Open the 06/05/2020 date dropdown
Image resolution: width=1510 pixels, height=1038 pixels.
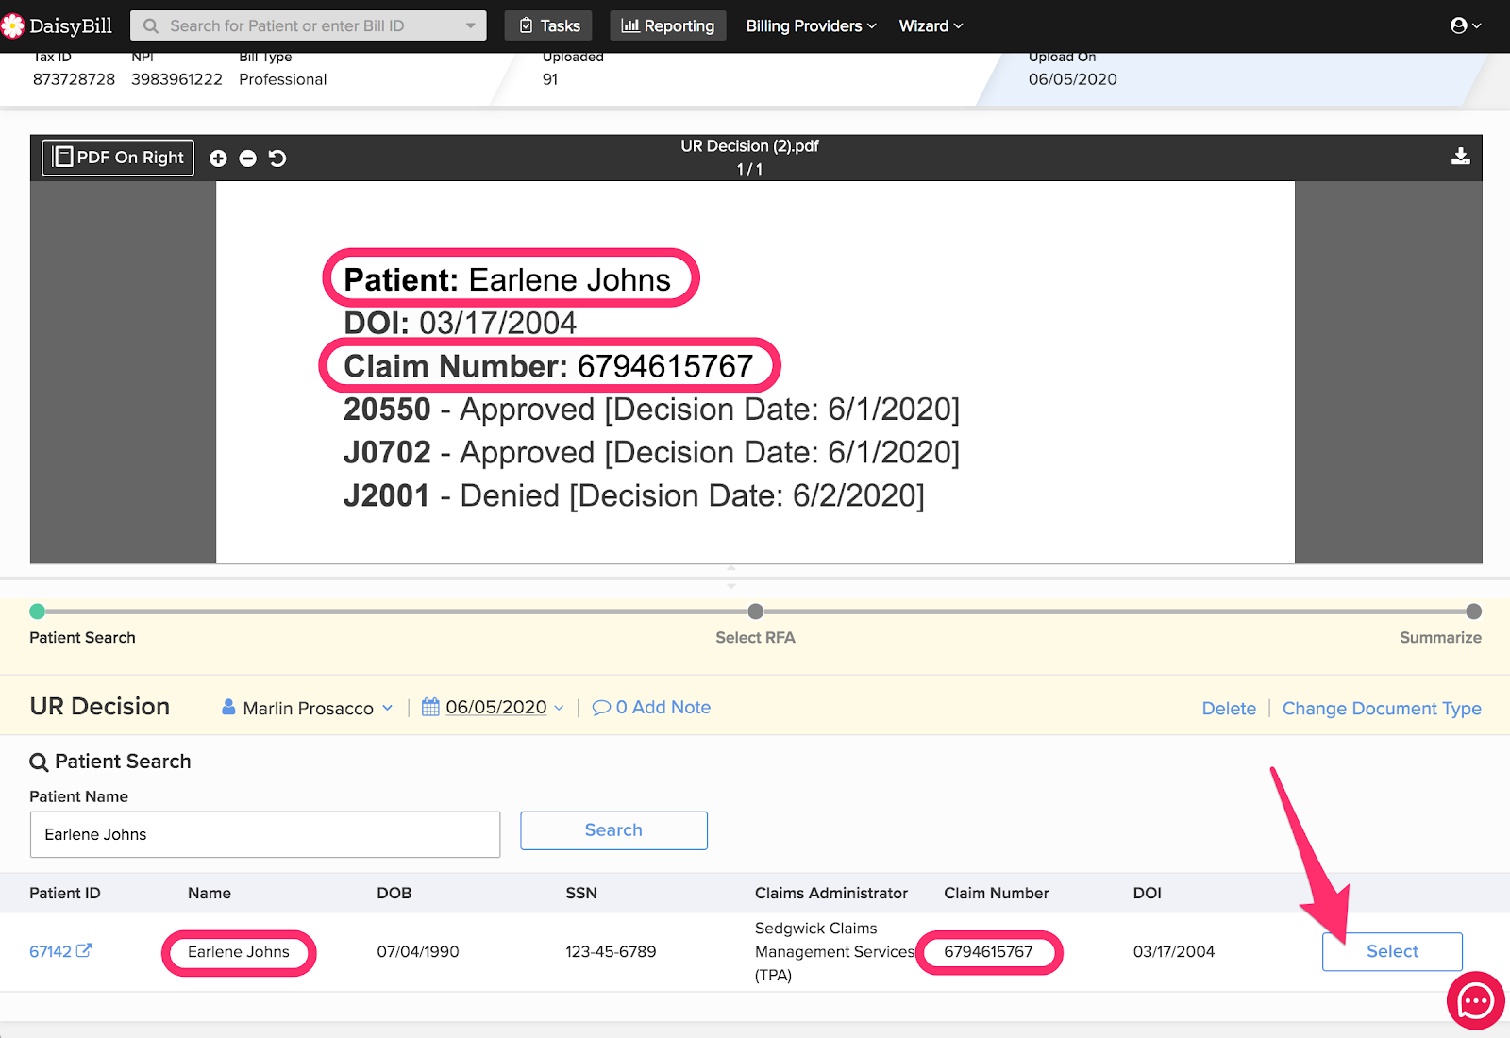(x=505, y=707)
